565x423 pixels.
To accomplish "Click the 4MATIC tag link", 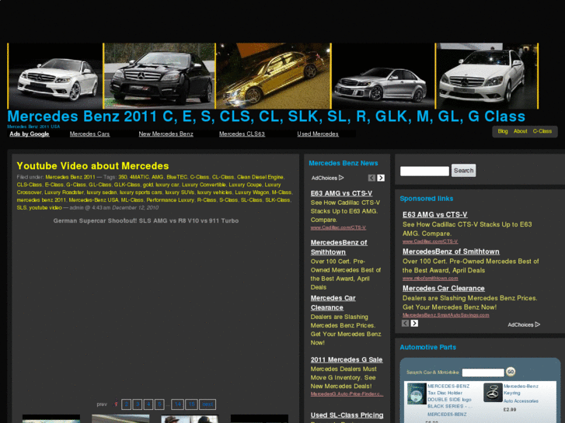I will (x=139, y=177).
